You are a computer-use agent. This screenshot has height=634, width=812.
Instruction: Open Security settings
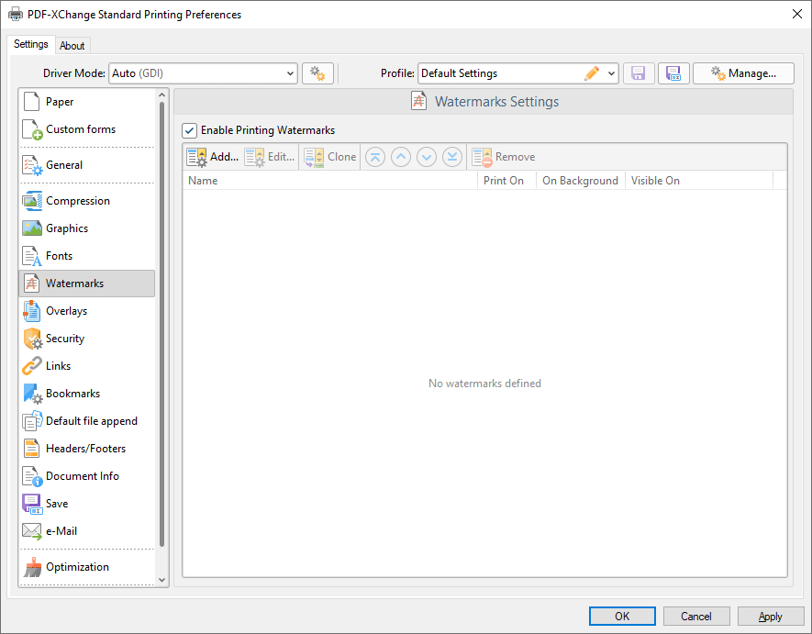point(86,339)
